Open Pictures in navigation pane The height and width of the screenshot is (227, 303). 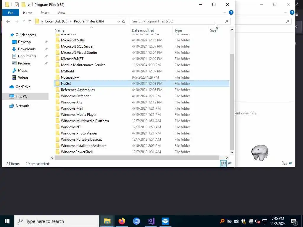click(24, 63)
